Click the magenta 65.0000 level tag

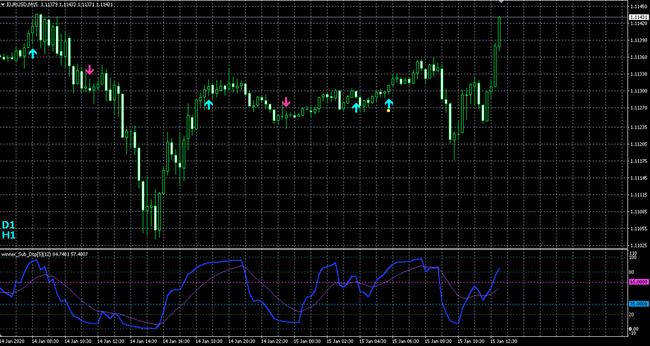[638, 282]
